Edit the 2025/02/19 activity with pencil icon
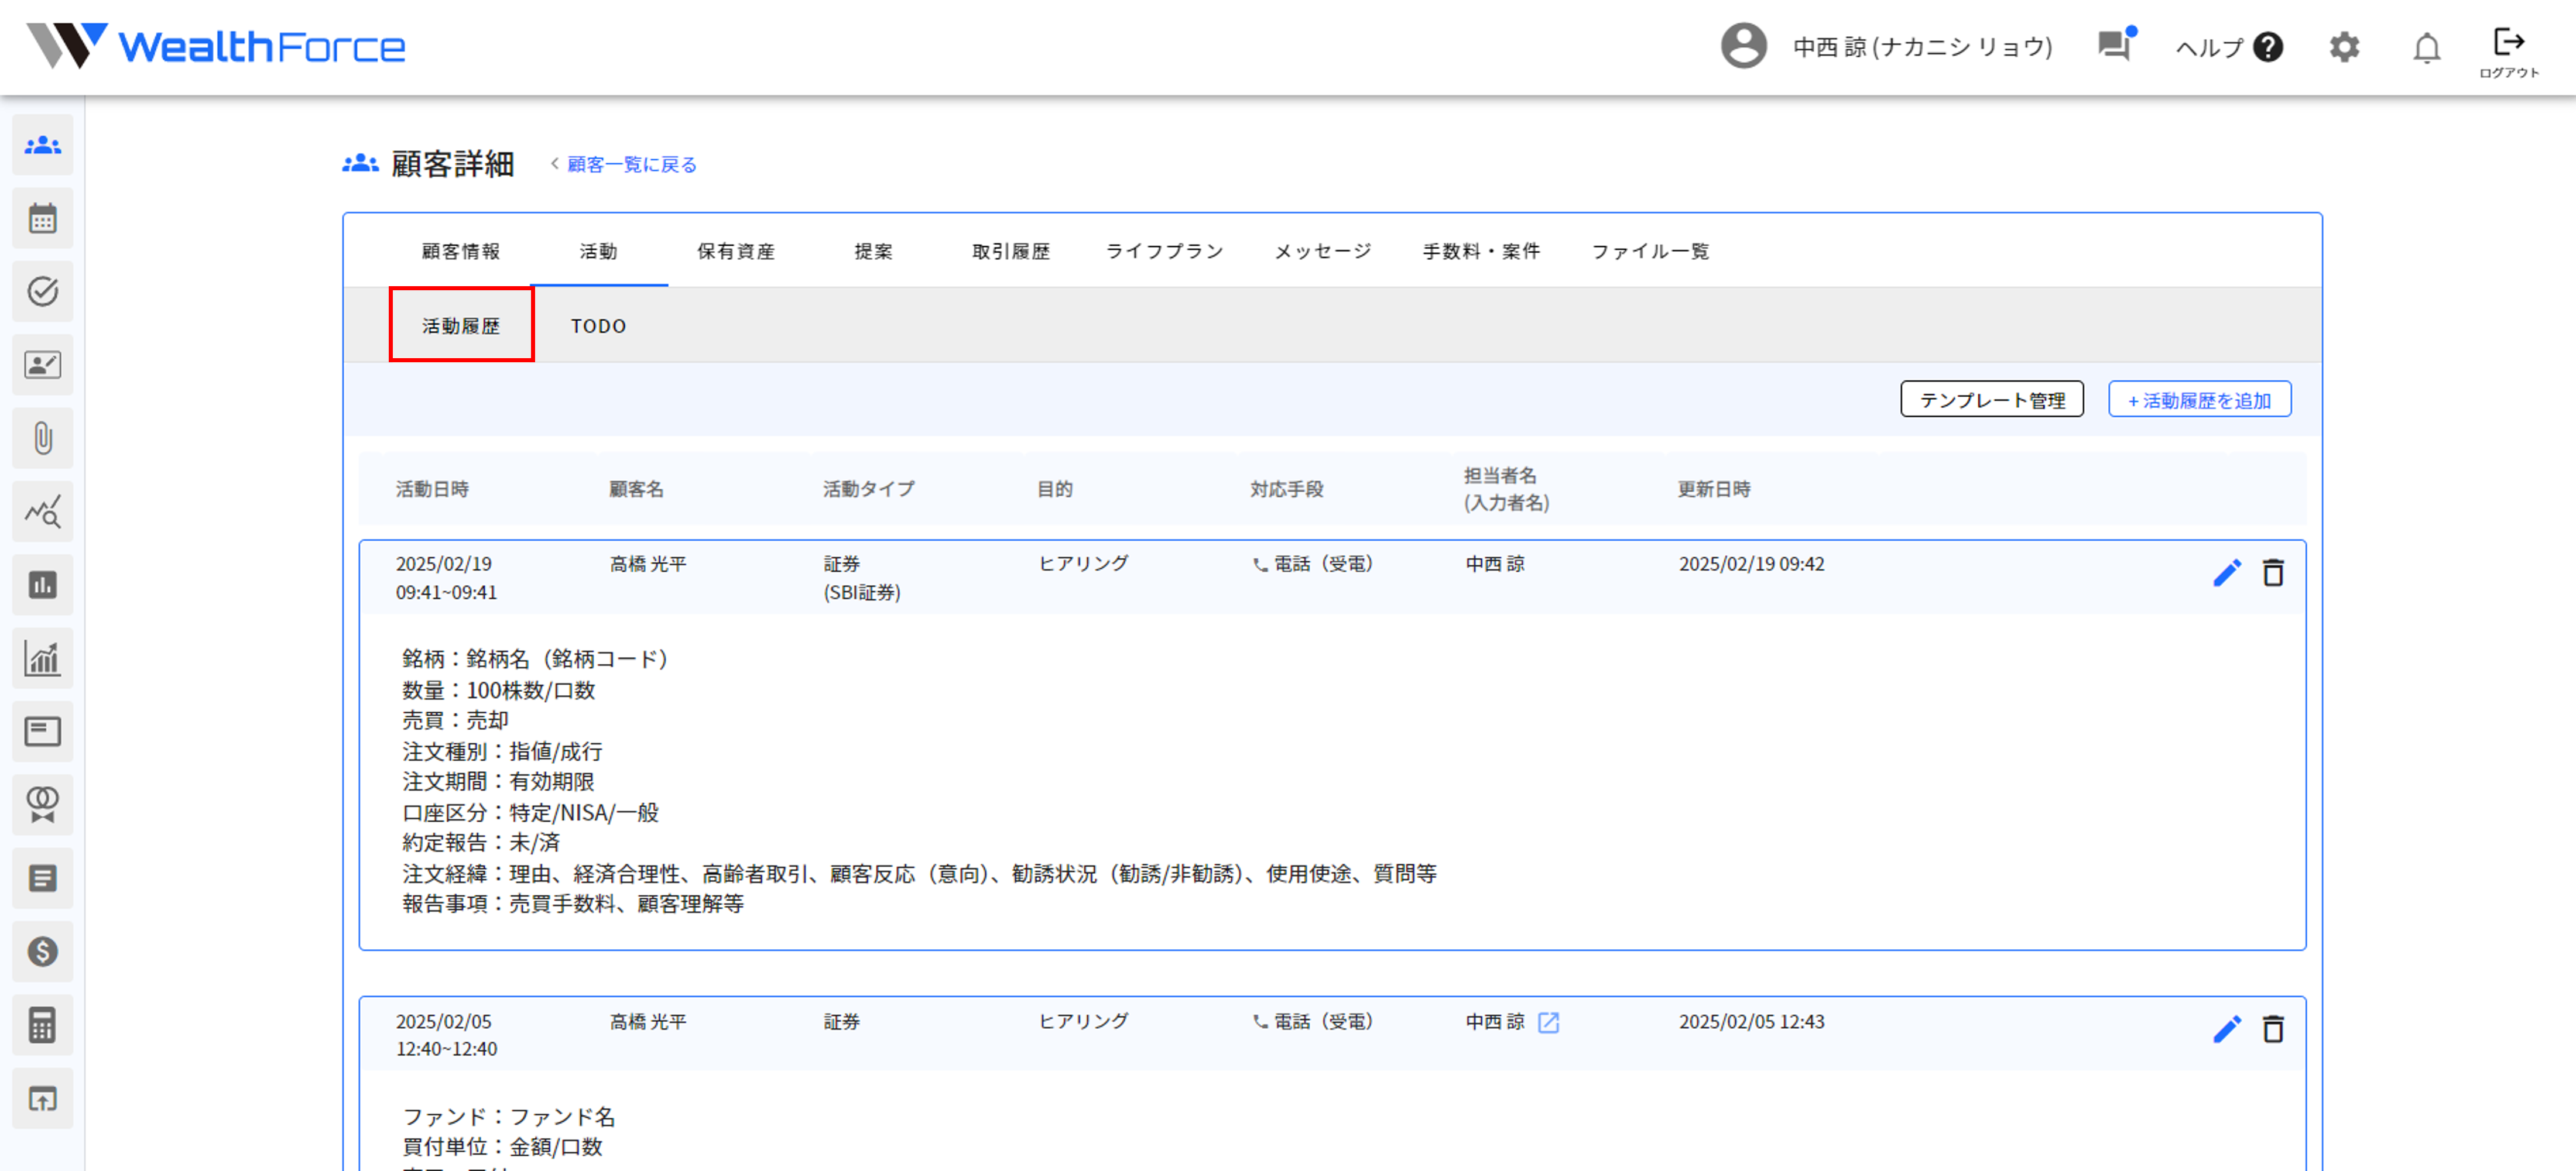2576x1171 pixels. 2226,573
